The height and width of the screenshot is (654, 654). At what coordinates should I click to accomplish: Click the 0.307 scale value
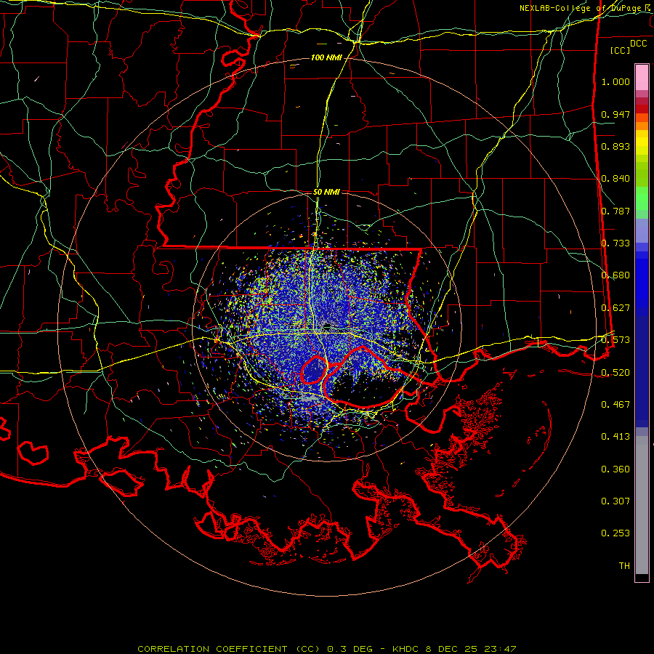[615, 501]
